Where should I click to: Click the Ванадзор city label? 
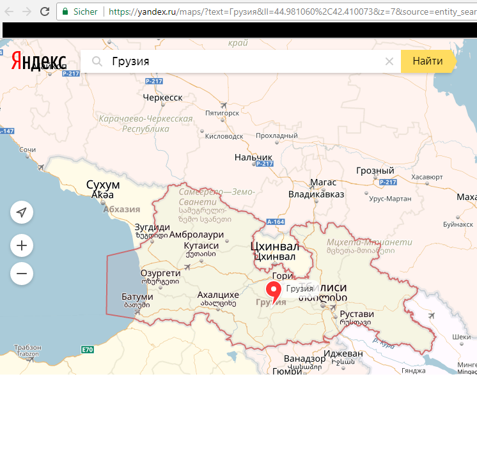[304, 359]
